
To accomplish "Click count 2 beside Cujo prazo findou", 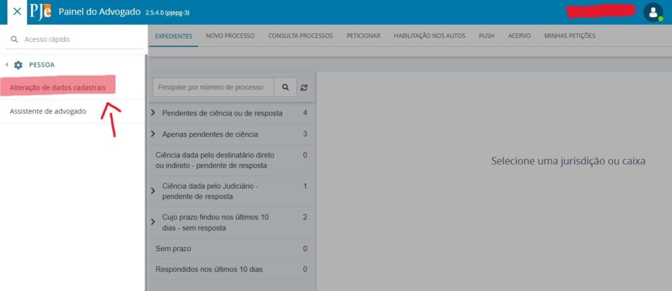I will click(x=305, y=217).
